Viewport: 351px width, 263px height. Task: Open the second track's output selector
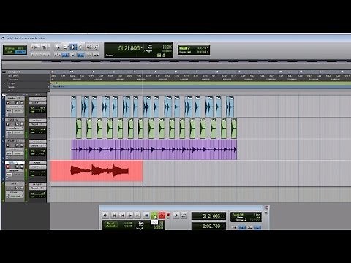(x=37, y=124)
